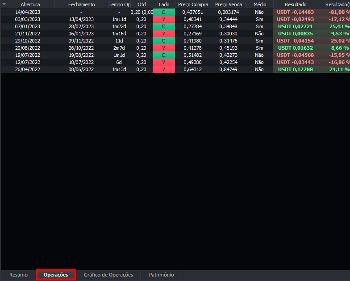Click the red V cell in 03/03/2023 row
The image size is (350, 281).
tap(163, 19)
